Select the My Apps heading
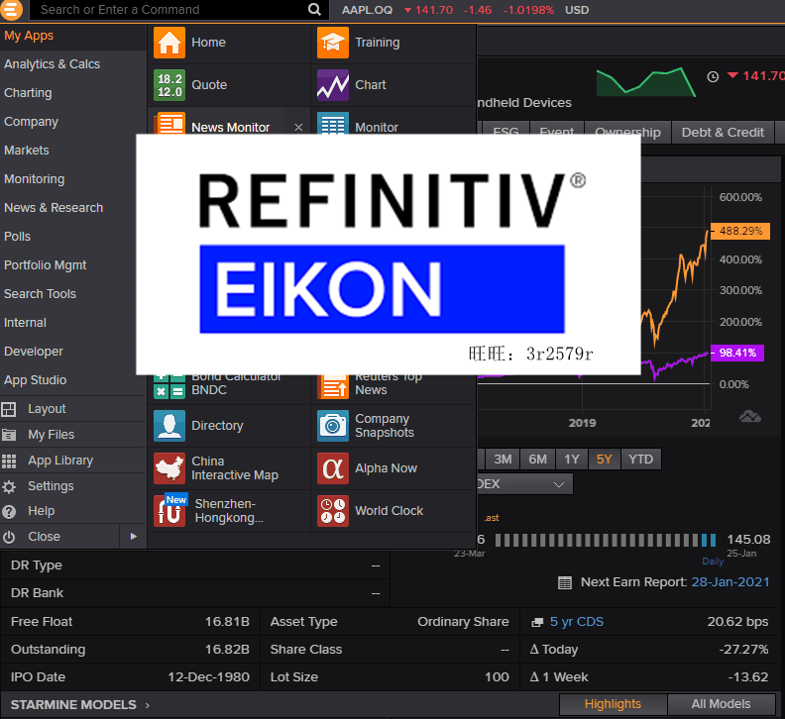 coord(29,36)
